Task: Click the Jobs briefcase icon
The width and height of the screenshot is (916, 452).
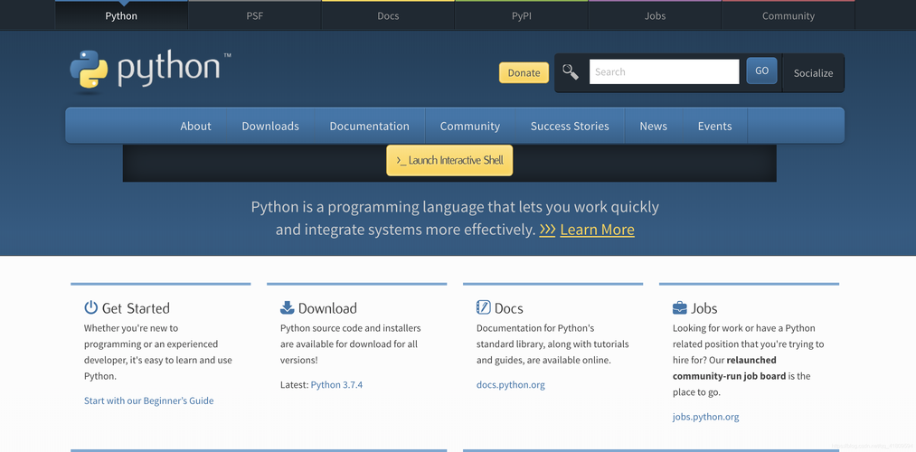Action: [679, 307]
